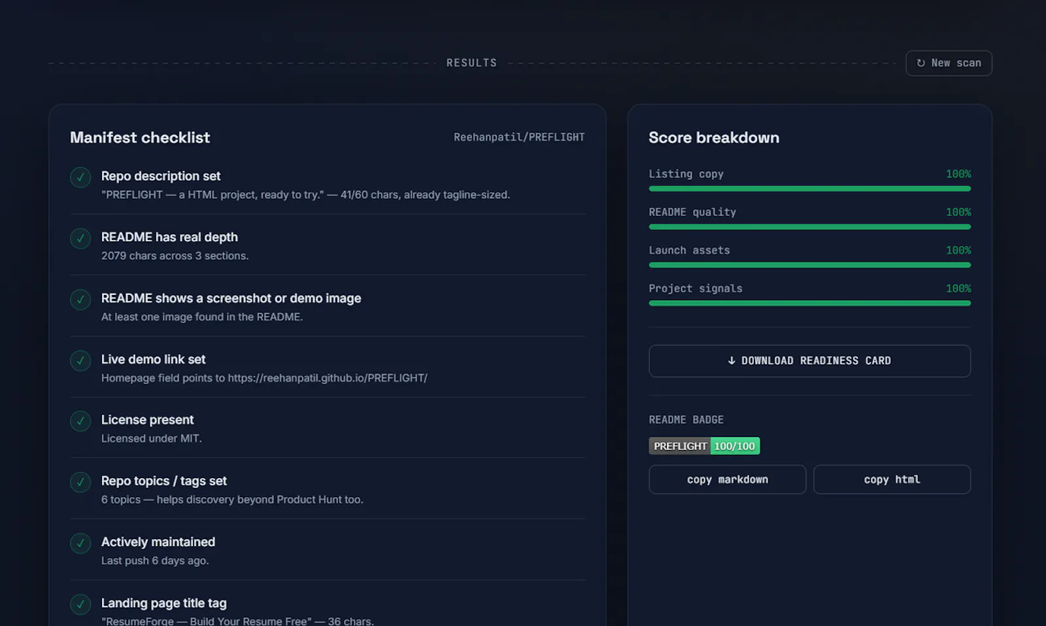Click the Project signals 100% value
The height and width of the screenshot is (626, 1046).
[958, 288]
